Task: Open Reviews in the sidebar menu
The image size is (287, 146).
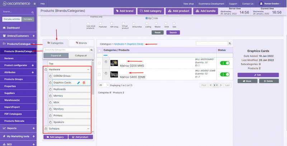Action: pos(9,58)
